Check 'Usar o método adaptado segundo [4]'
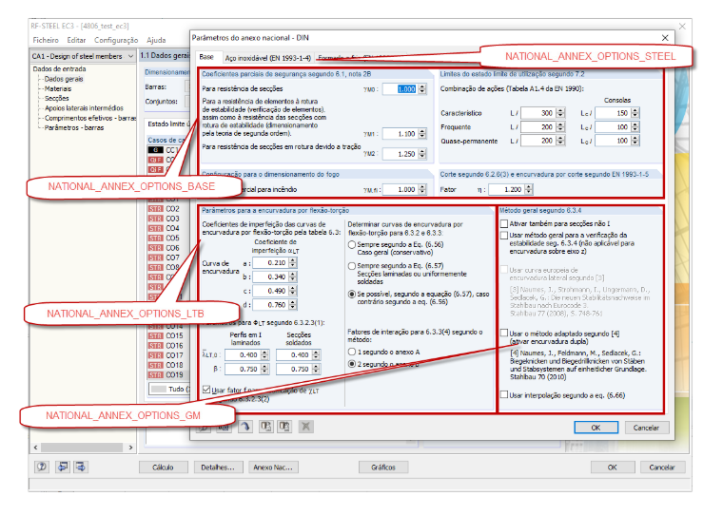Viewport: 723px width, 515px height. coord(504,334)
